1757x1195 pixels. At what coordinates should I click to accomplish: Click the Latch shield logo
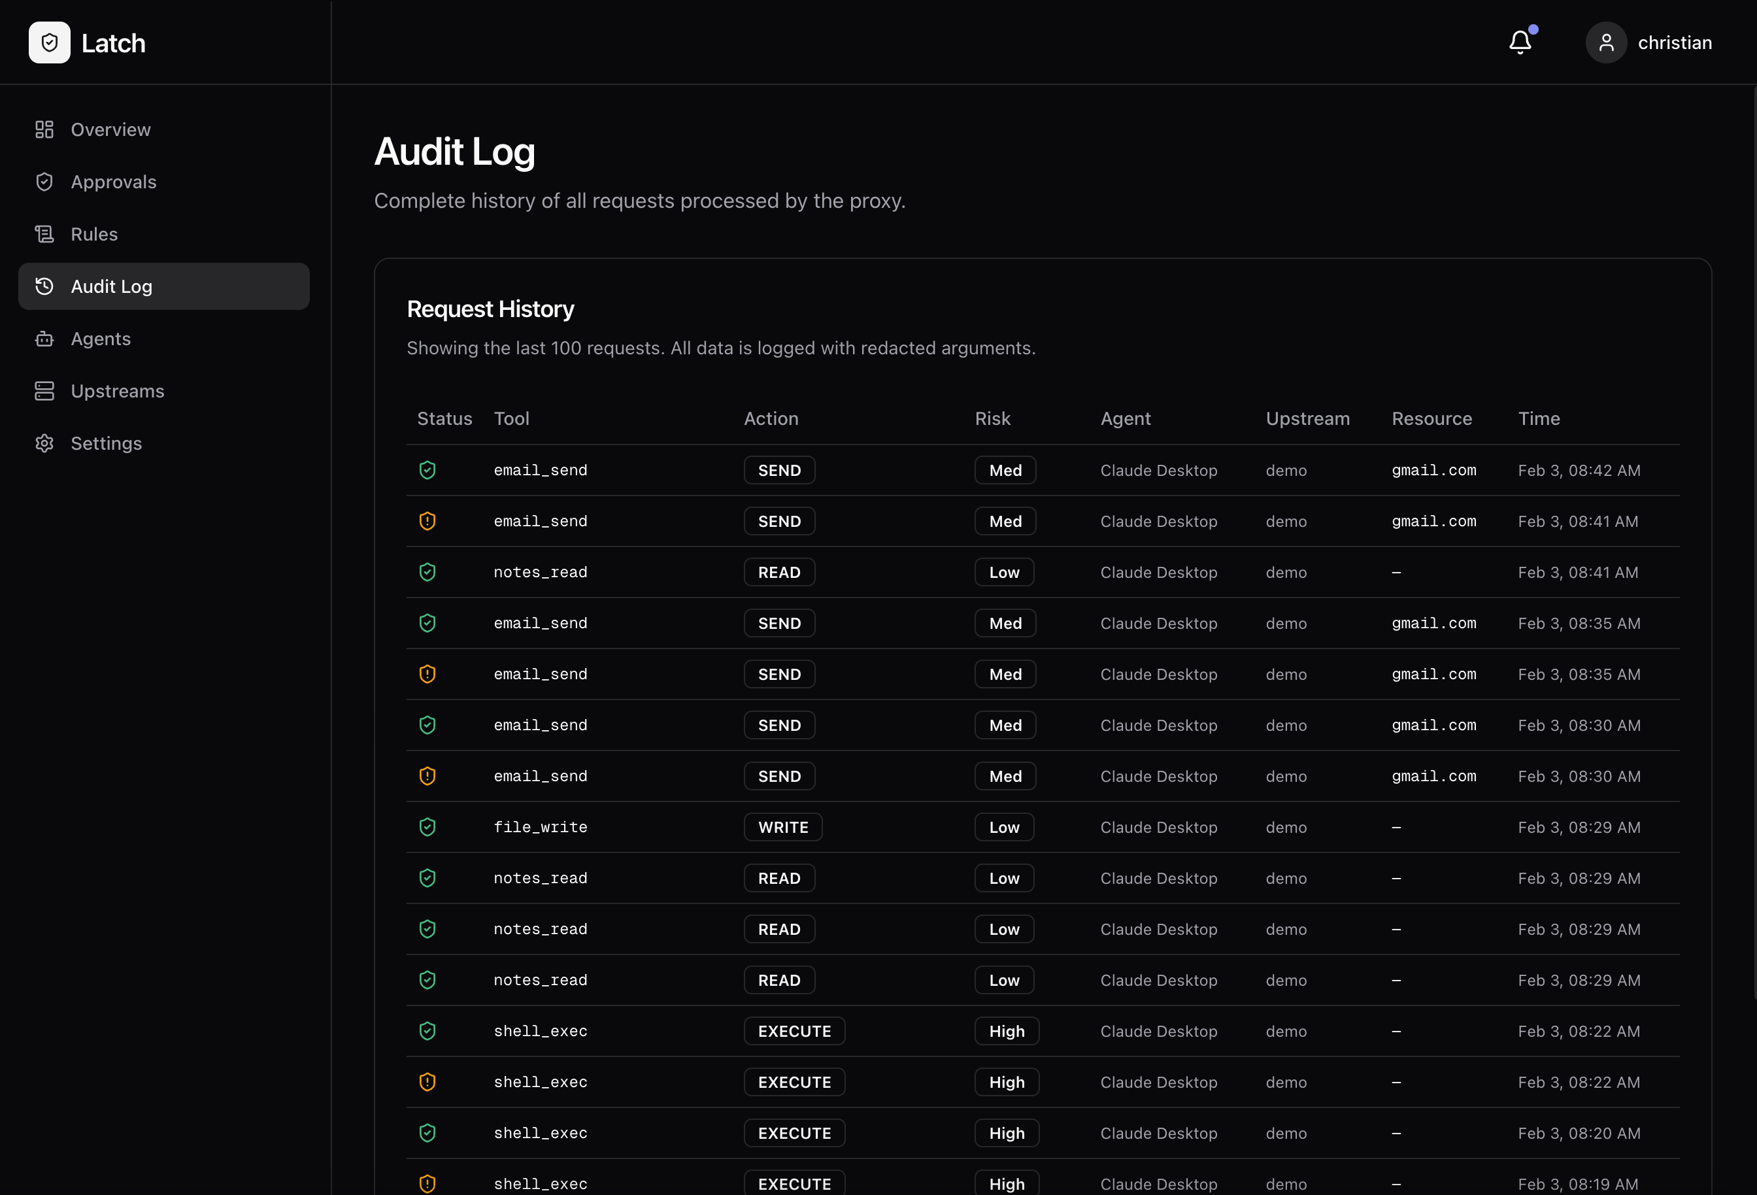click(48, 42)
